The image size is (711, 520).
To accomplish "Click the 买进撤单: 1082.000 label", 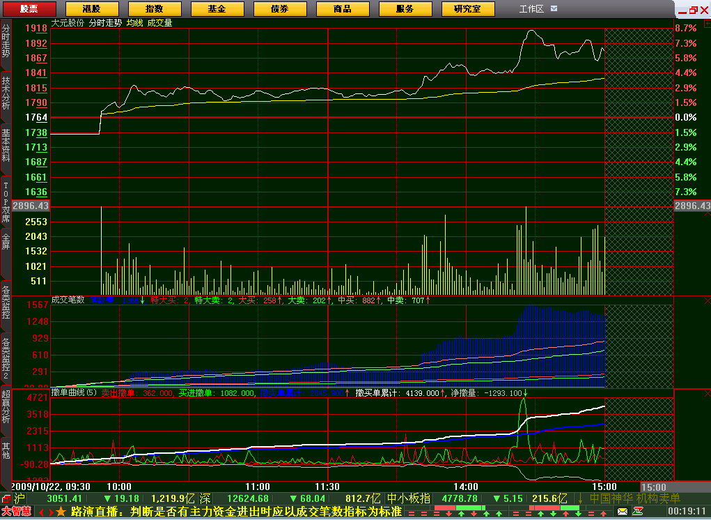I will pyautogui.click(x=217, y=393).
